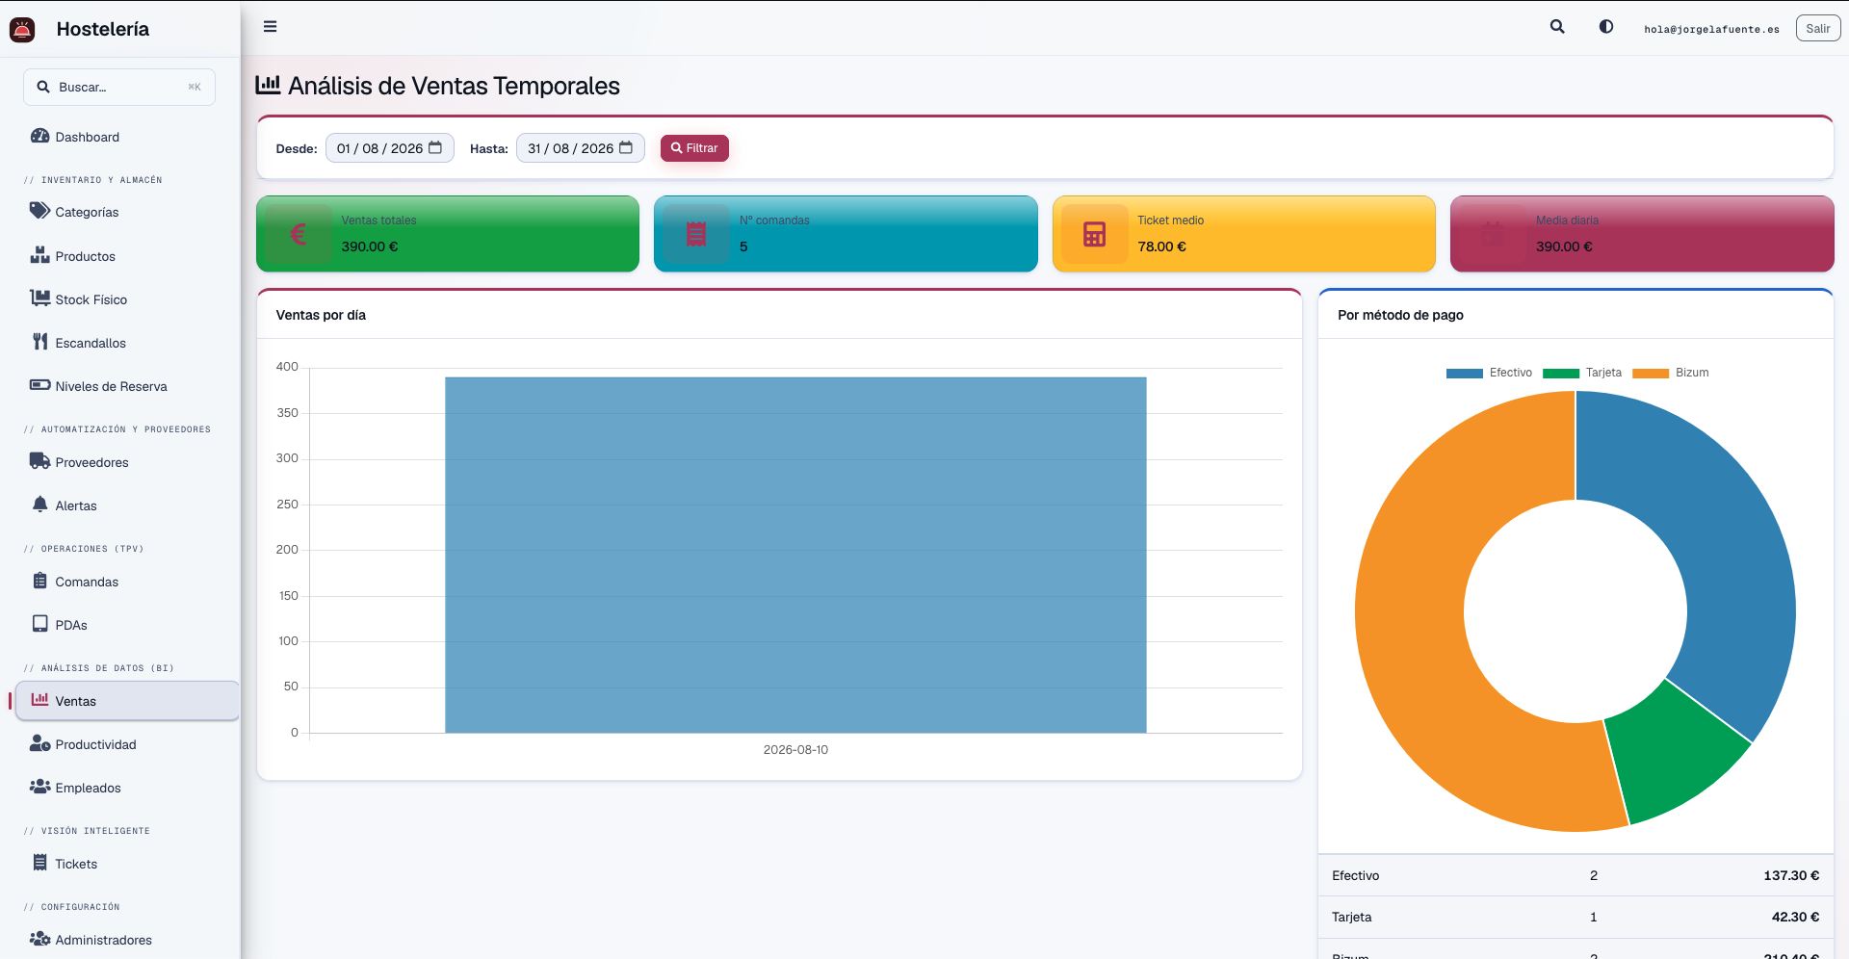Click the Empleados group icon
This screenshot has height=959, width=1849.
tap(39, 787)
